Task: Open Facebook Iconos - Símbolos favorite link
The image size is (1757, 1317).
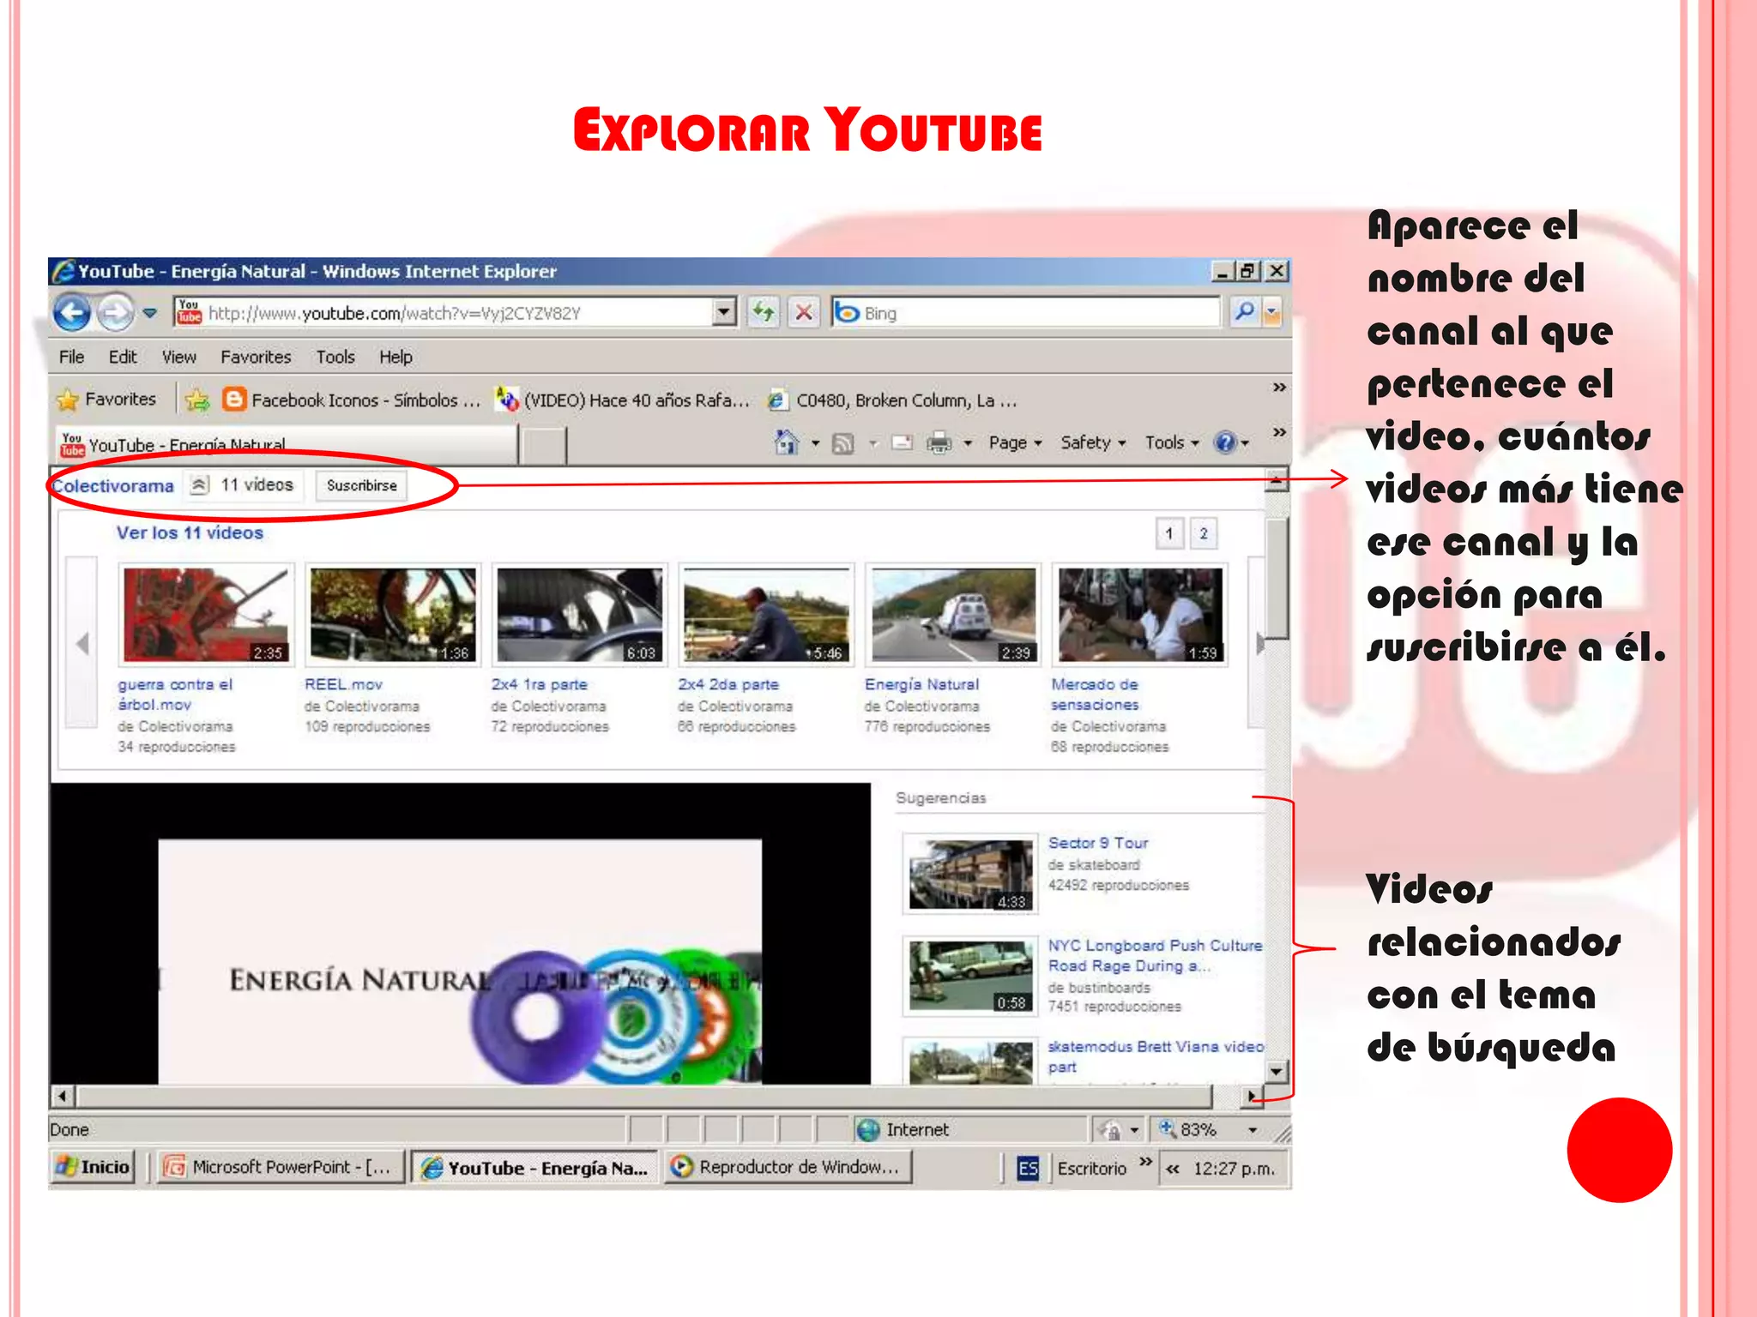Action: (x=351, y=400)
